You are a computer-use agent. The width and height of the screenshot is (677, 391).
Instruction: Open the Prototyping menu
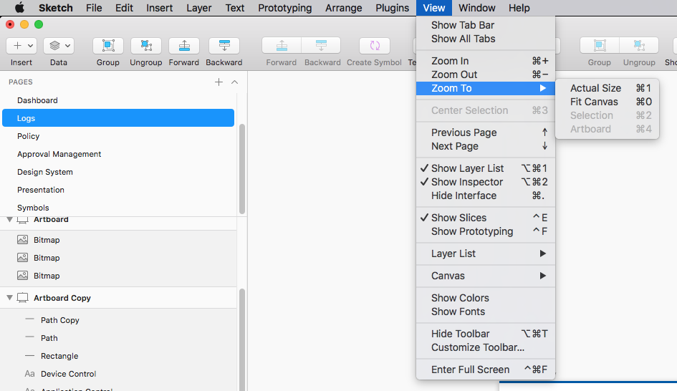284,8
